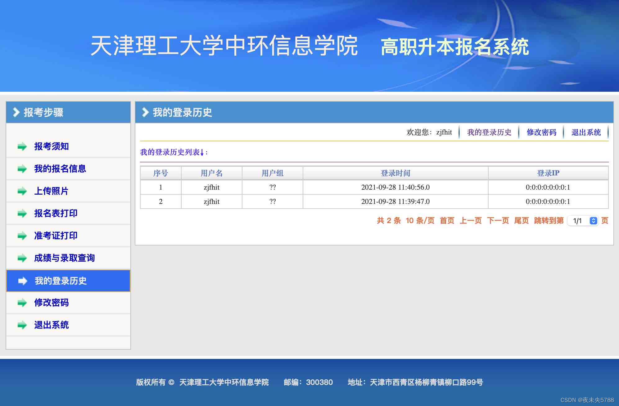Open 修改密码 in the sidebar
The height and width of the screenshot is (406, 619).
click(52, 302)
